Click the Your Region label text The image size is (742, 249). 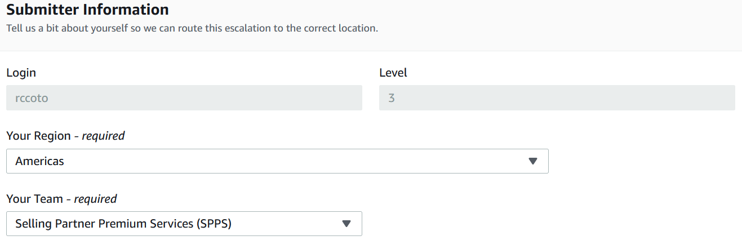click(x=38, y=136)
